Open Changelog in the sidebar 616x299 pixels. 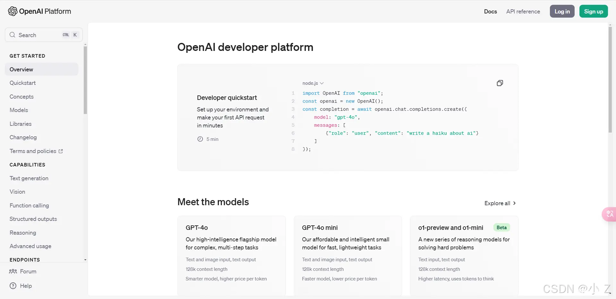[23, 137]
